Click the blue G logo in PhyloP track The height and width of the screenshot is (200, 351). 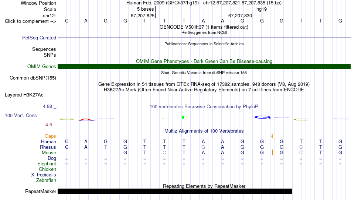(x=262, y=117)
